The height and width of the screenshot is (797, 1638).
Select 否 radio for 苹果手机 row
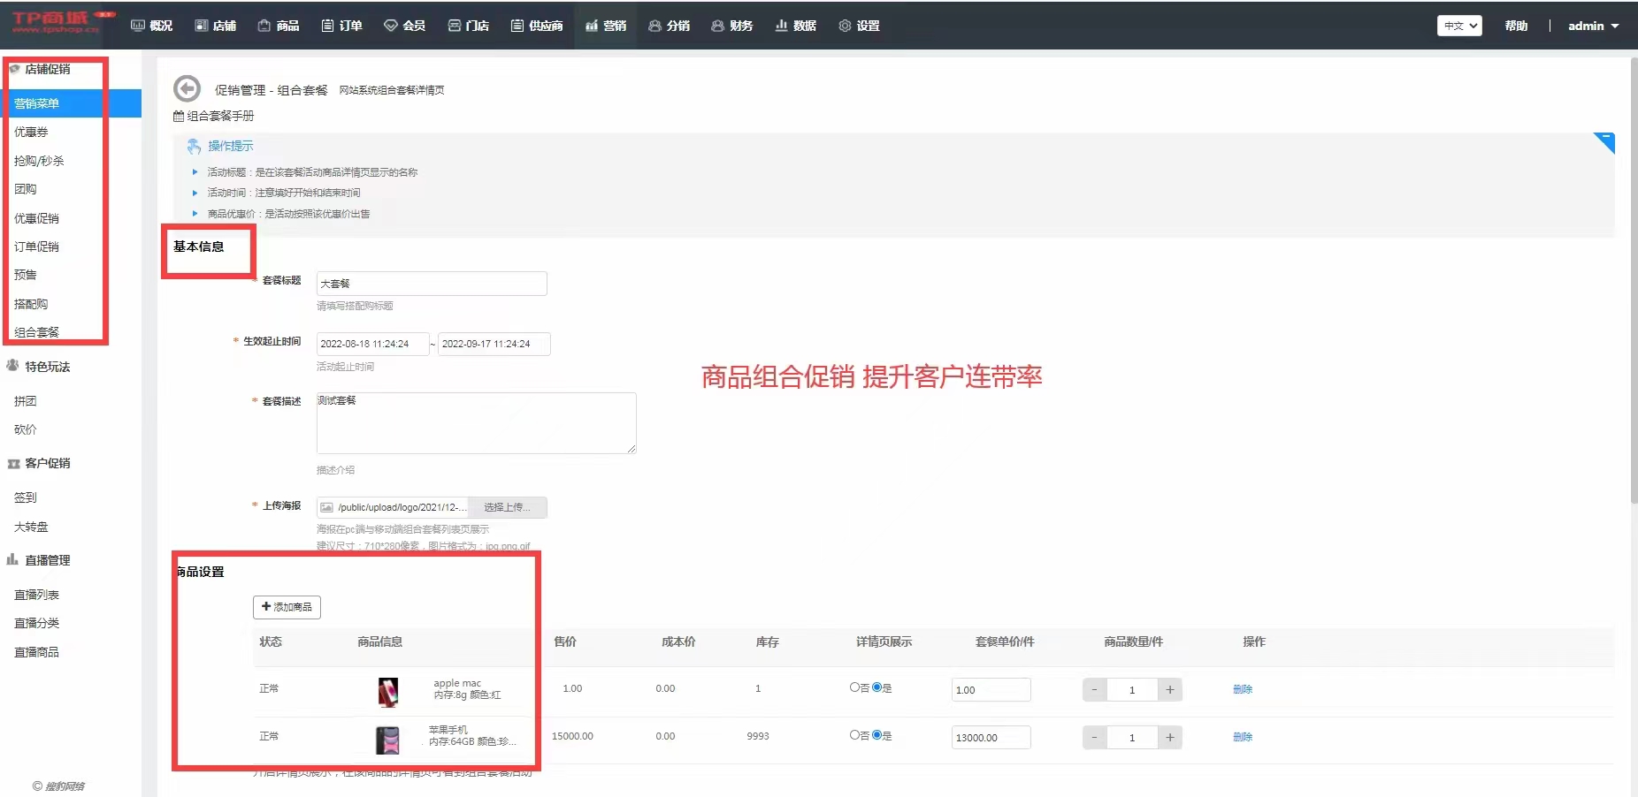(x=854, y=735)
